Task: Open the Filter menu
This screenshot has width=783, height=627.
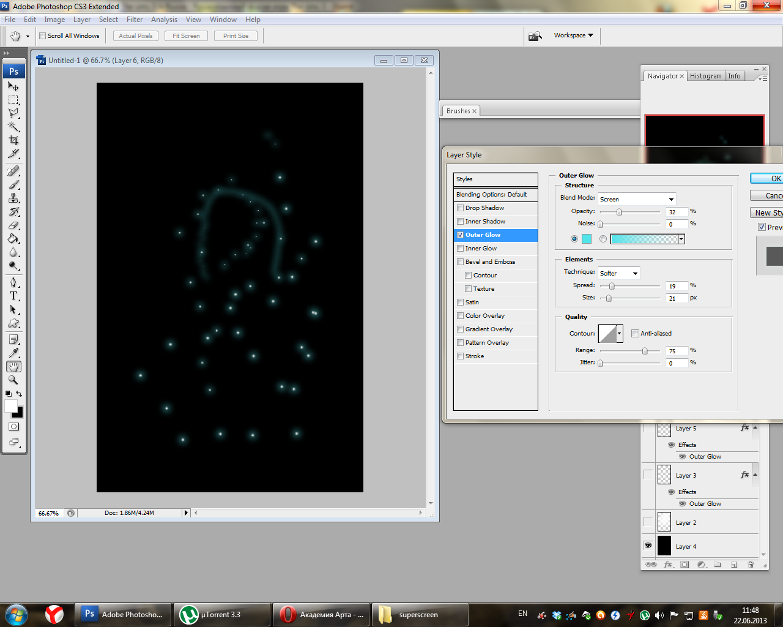Action: (x=135, y=20)
